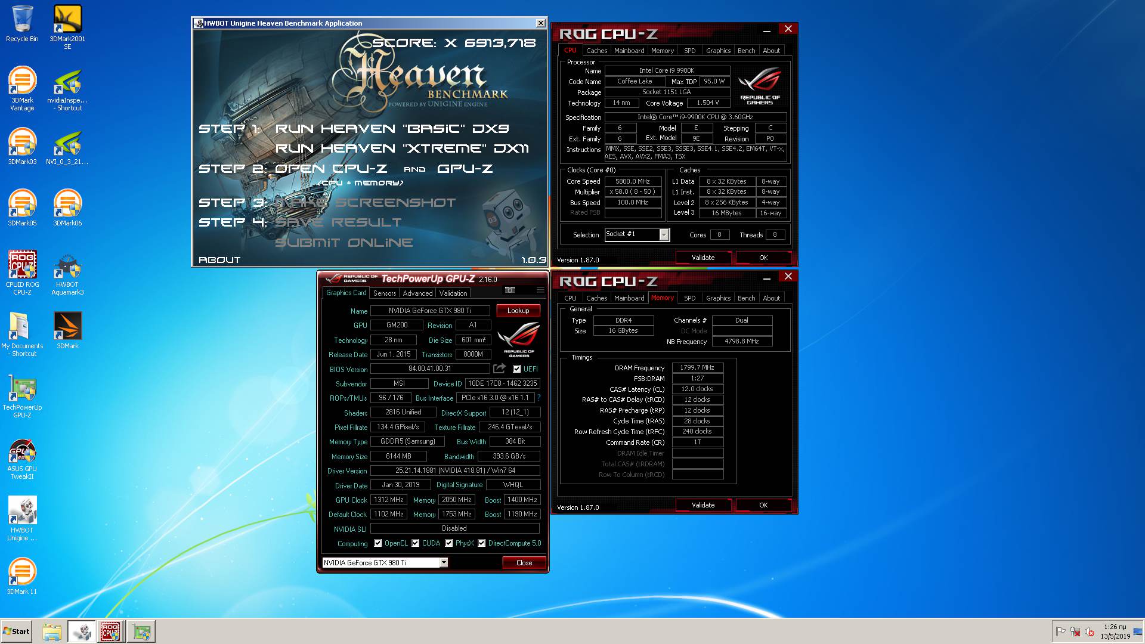
Task: Open the Bench tab in top CPU-Z window
Action: tap(746, 51)
